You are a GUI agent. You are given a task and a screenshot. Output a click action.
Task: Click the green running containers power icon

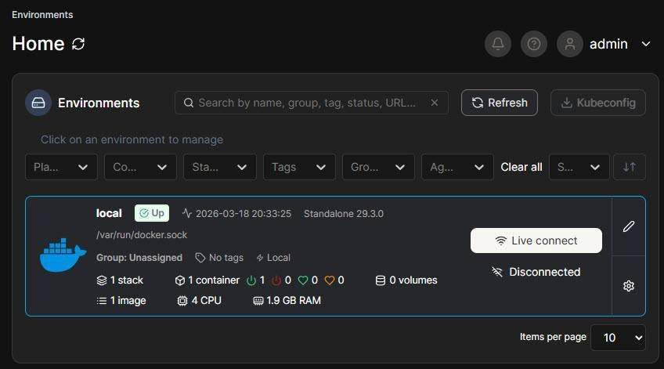251,280
